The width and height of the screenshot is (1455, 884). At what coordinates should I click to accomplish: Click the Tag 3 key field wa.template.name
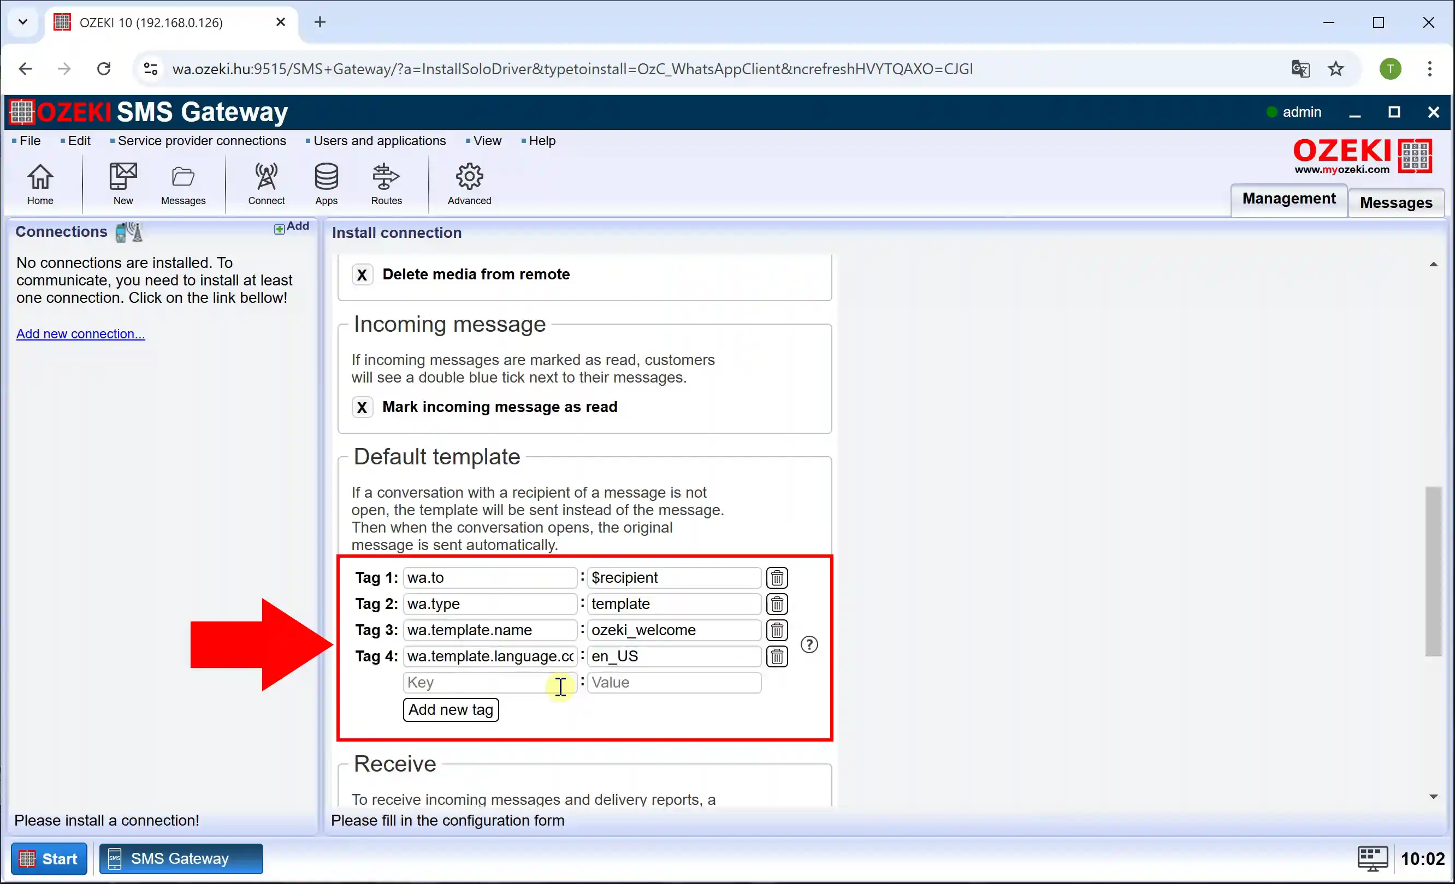(x=489, y=630)
